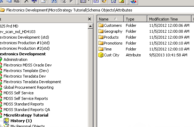194x127 pixels.
Task: Sort by Modification Time column header
Action: (169, 19)
